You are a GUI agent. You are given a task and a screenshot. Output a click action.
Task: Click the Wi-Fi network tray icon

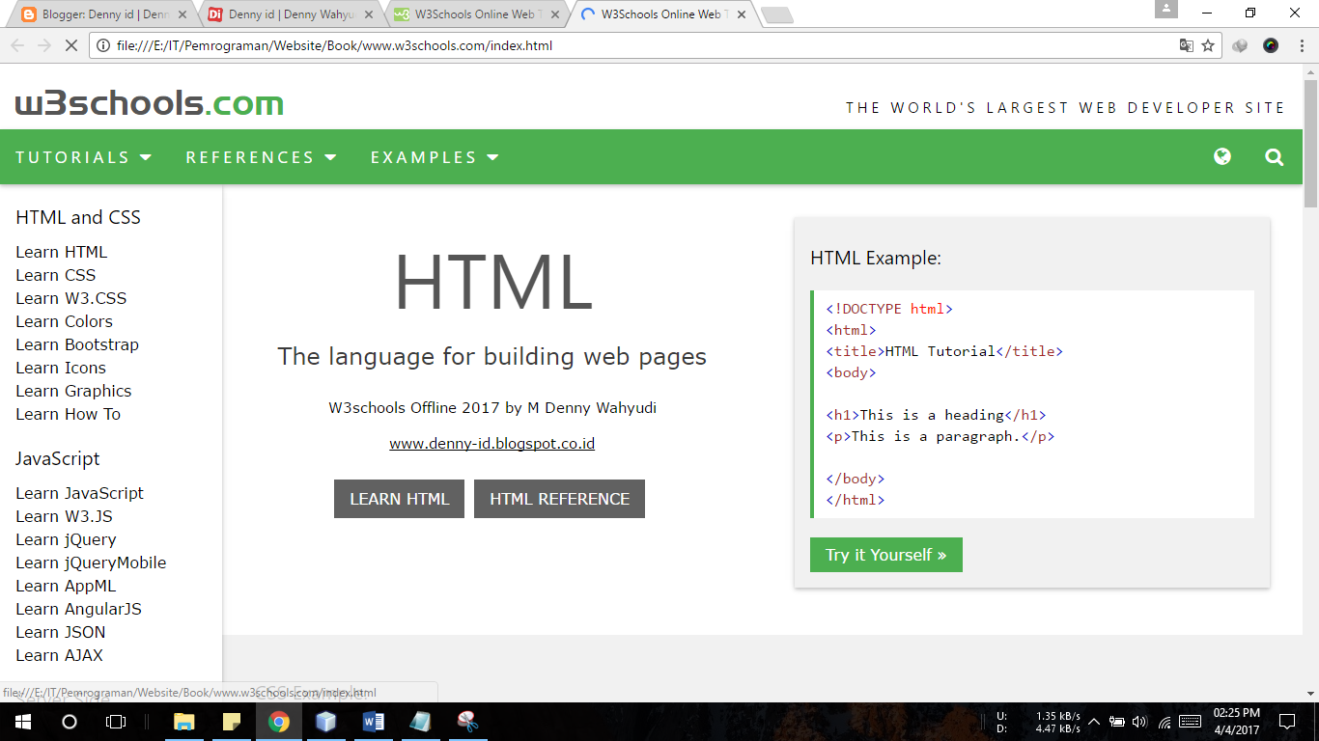(x=1165, y=722)
